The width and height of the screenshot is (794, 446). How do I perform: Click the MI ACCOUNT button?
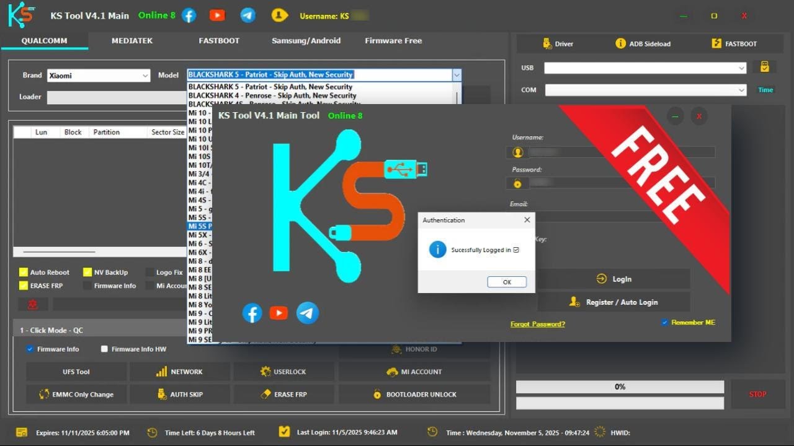coord(414,372)
